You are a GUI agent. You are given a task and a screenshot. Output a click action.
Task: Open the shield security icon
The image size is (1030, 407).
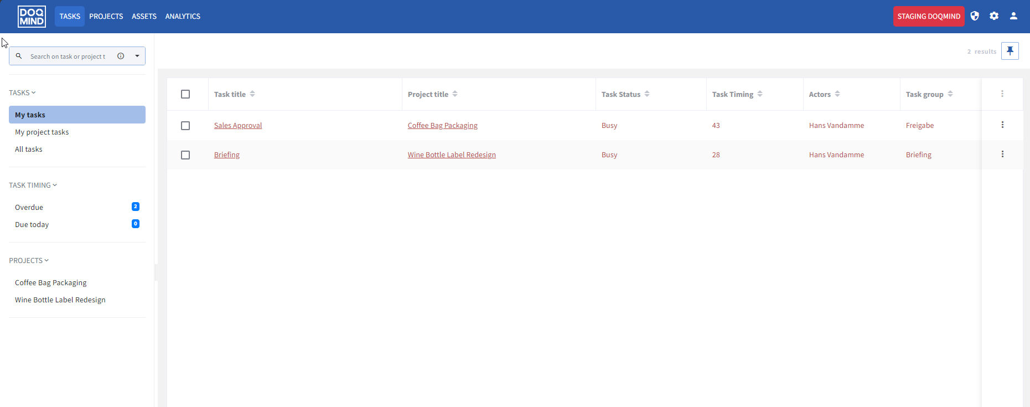click(975, 16)
